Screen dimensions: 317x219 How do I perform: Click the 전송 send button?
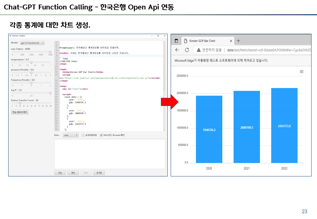coord(60,173)
